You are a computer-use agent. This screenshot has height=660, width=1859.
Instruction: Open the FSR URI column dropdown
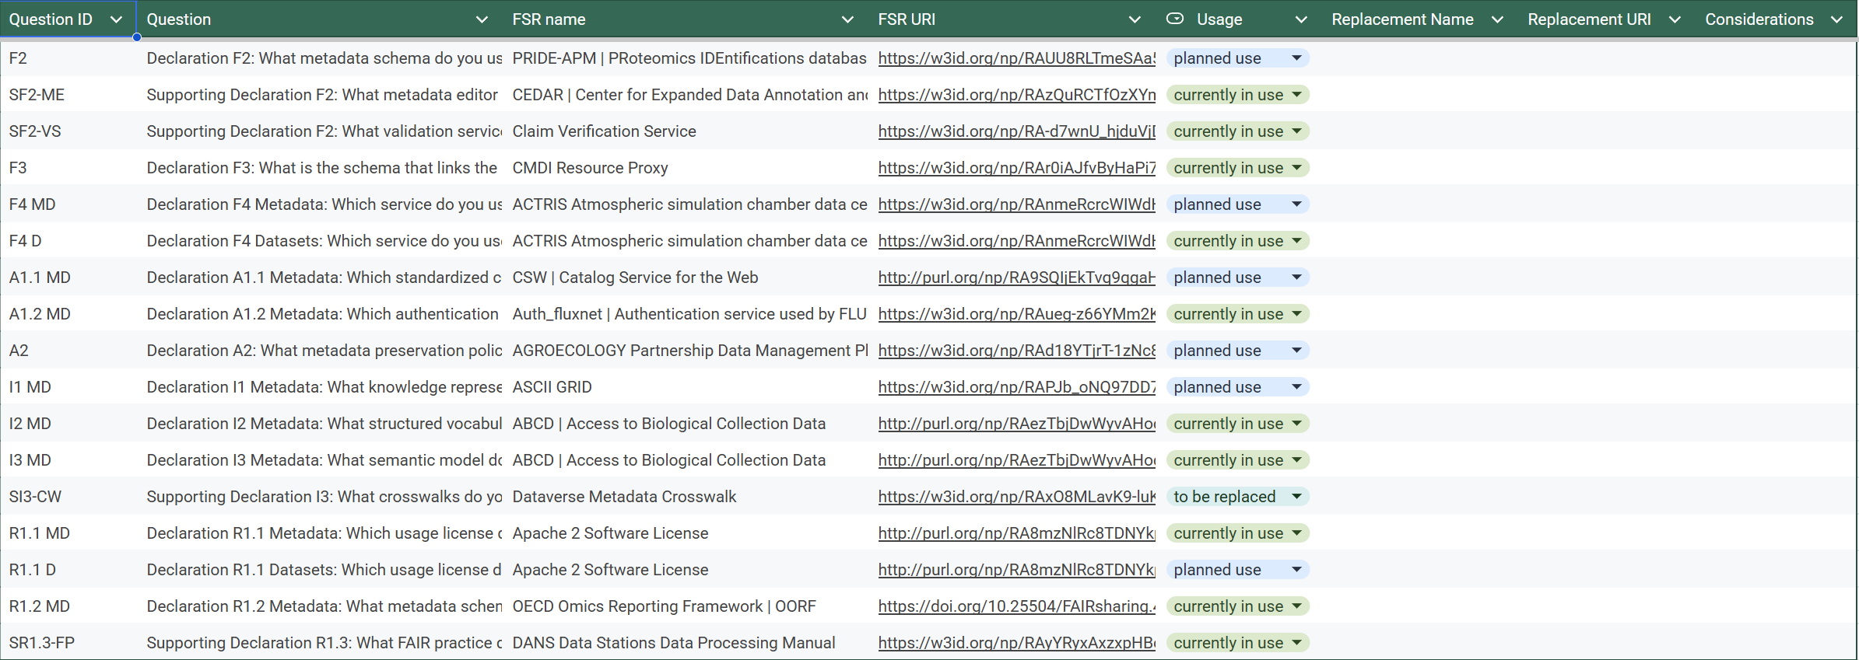(x=1135, y=19)
